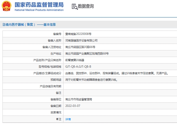Select the product description starting 由基座

117,73
